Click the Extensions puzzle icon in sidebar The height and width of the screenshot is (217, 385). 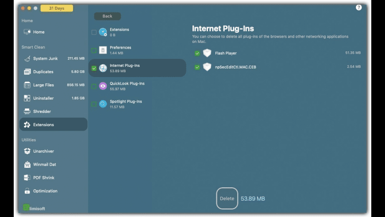point(27,124)
